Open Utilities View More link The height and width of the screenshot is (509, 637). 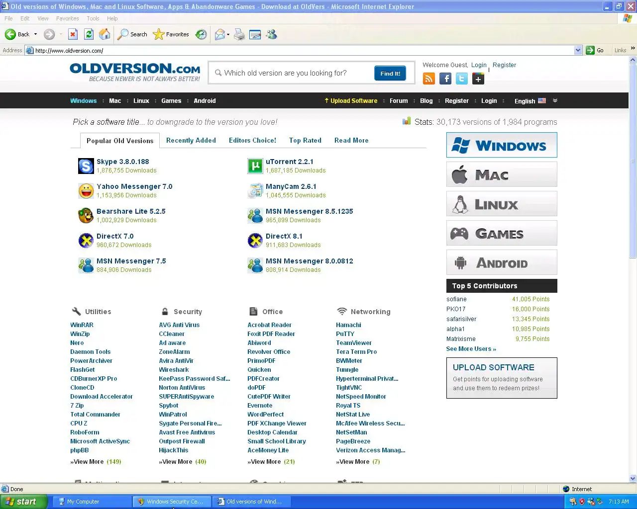(96, 462)
